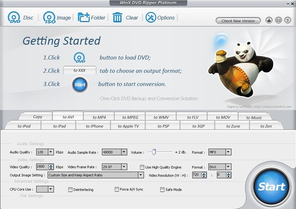Click Check New Version button
296x209 pixels.
click(238, 21)
